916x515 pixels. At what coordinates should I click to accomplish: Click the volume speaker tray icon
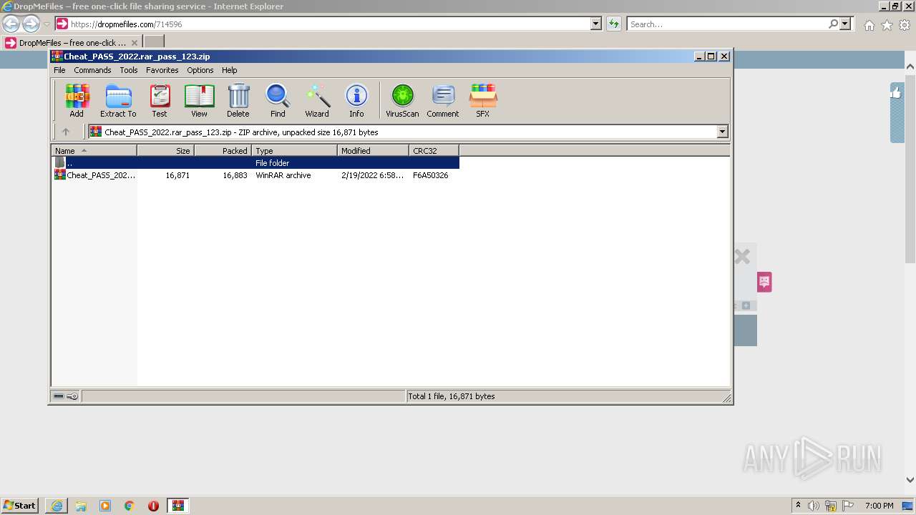(x=814, y=505)
